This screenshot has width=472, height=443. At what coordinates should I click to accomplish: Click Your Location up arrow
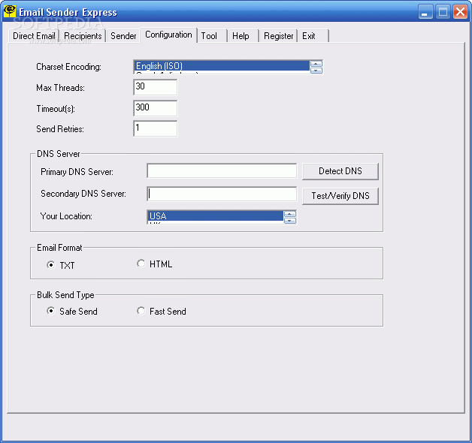tap(290, 214)
